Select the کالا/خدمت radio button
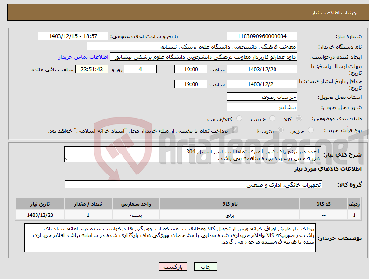Image resolution: width=369 pixels, height=279 pixels. (239, 119)
